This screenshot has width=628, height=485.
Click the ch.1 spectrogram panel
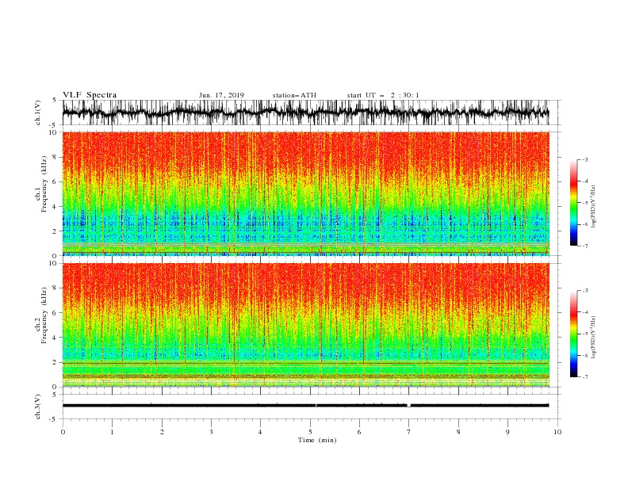pyautogui.click(x=305, y=193)
